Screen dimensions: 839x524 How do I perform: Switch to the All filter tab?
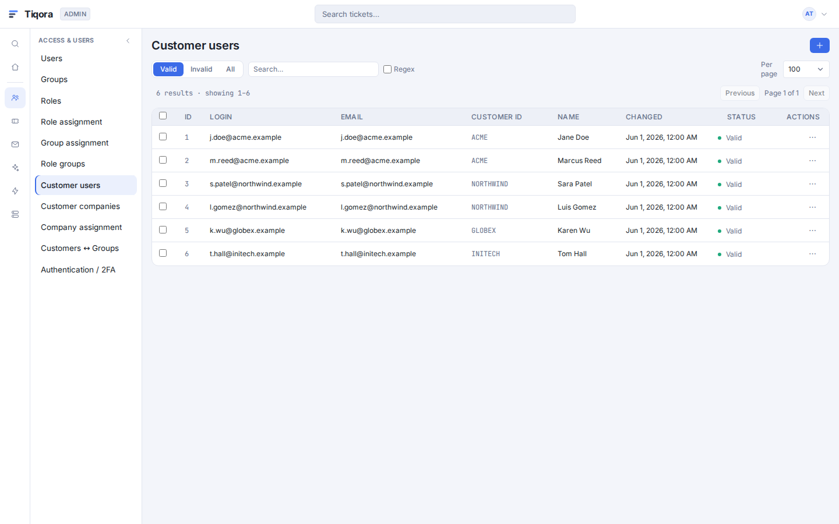tap(231, 69)
